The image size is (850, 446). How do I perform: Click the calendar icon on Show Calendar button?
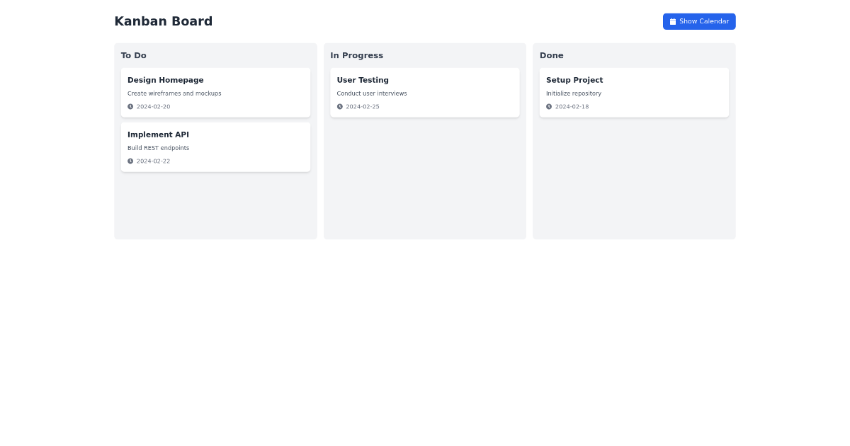pos(673,21)
